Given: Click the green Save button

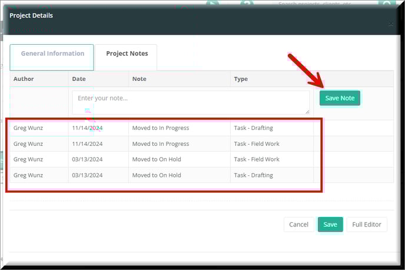Looking at the screenshot, I should (330, 225).
